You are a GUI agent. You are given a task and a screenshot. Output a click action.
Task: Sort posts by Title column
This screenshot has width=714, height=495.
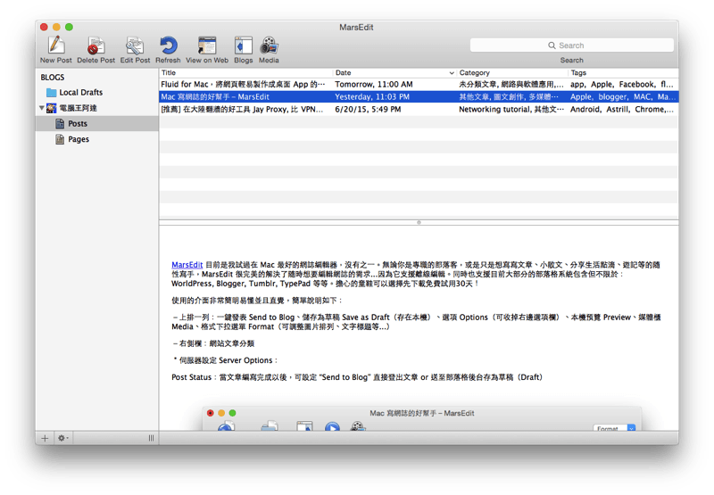coord(246,73)
